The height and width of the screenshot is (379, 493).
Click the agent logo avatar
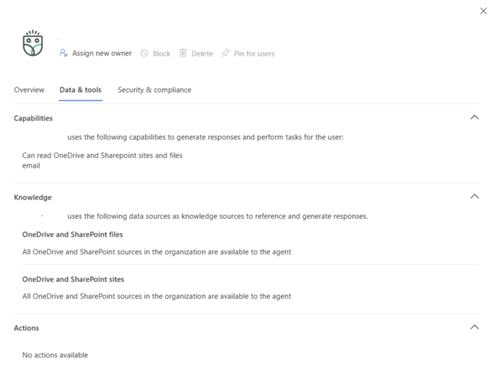pyautogui.click(x=32, y=44)
